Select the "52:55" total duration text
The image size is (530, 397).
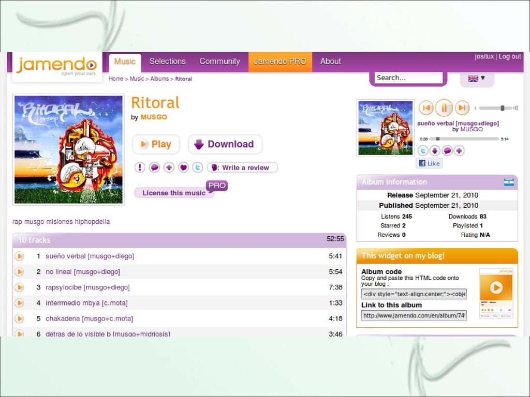(x=335, y=239)
